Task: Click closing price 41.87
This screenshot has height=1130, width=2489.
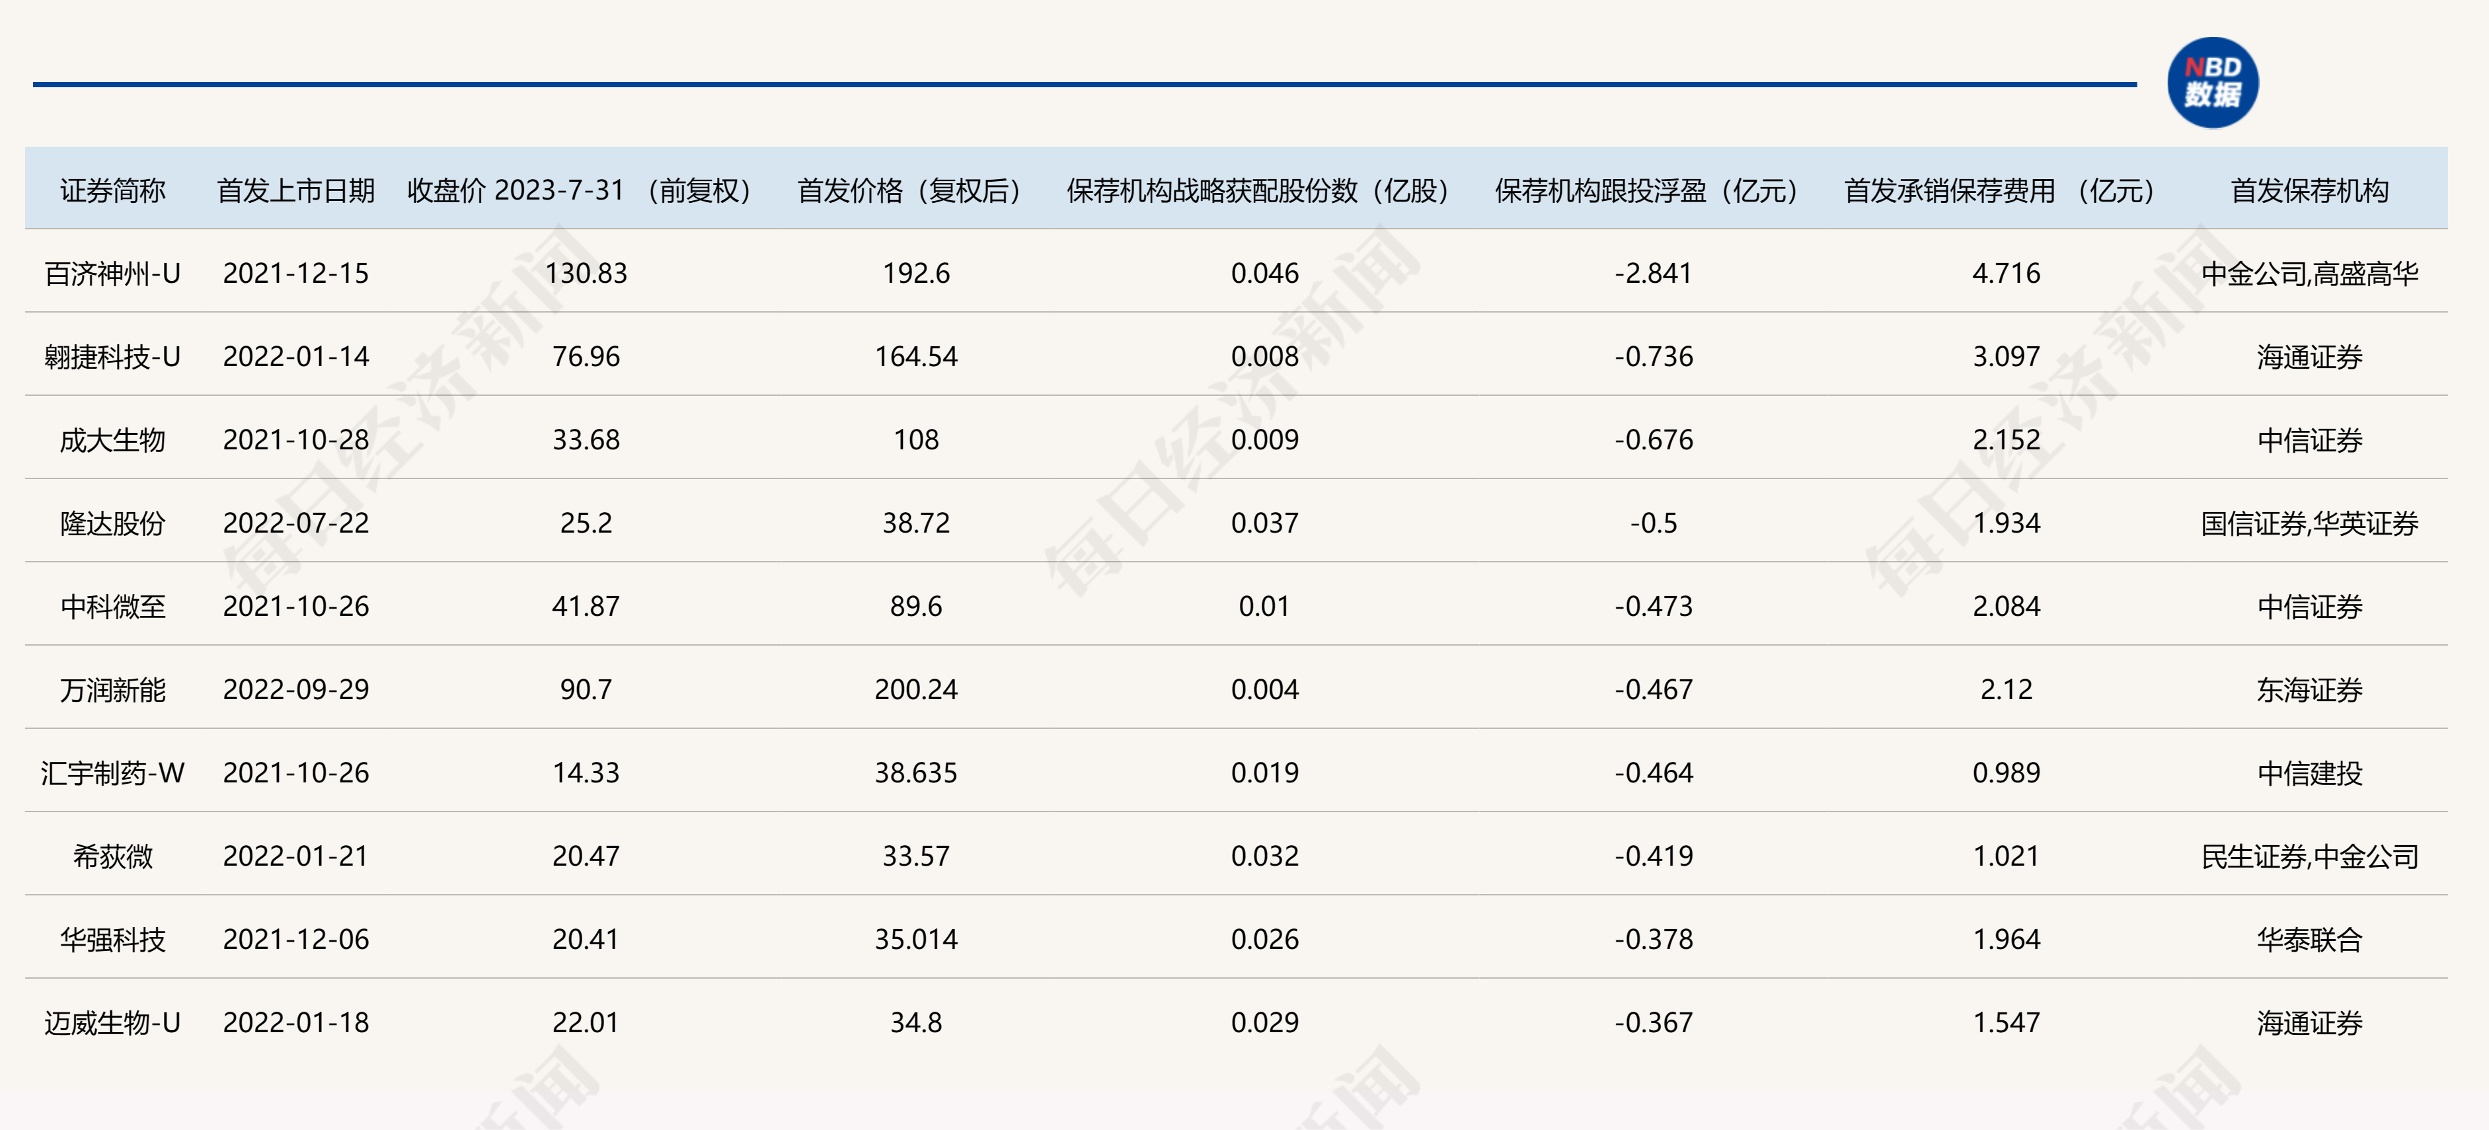Action: coord(586,605)
